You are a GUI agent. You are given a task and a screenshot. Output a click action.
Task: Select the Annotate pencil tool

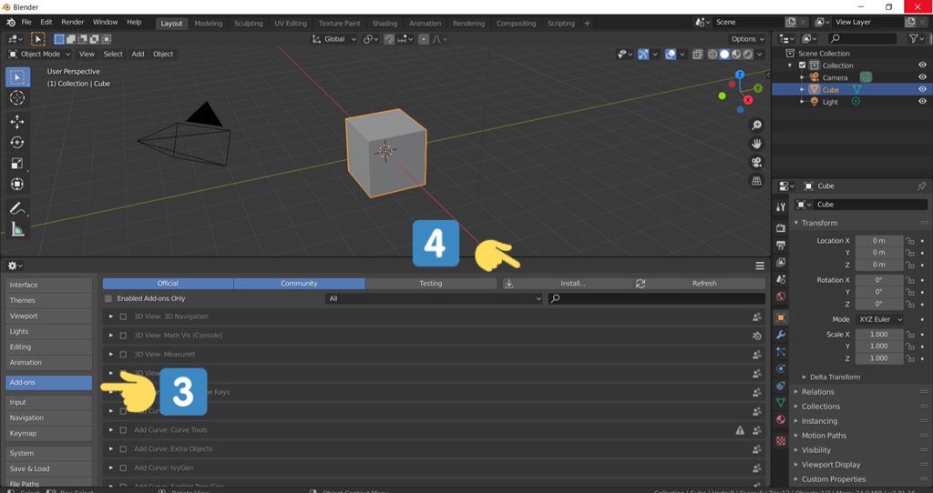tap(17, 208)
